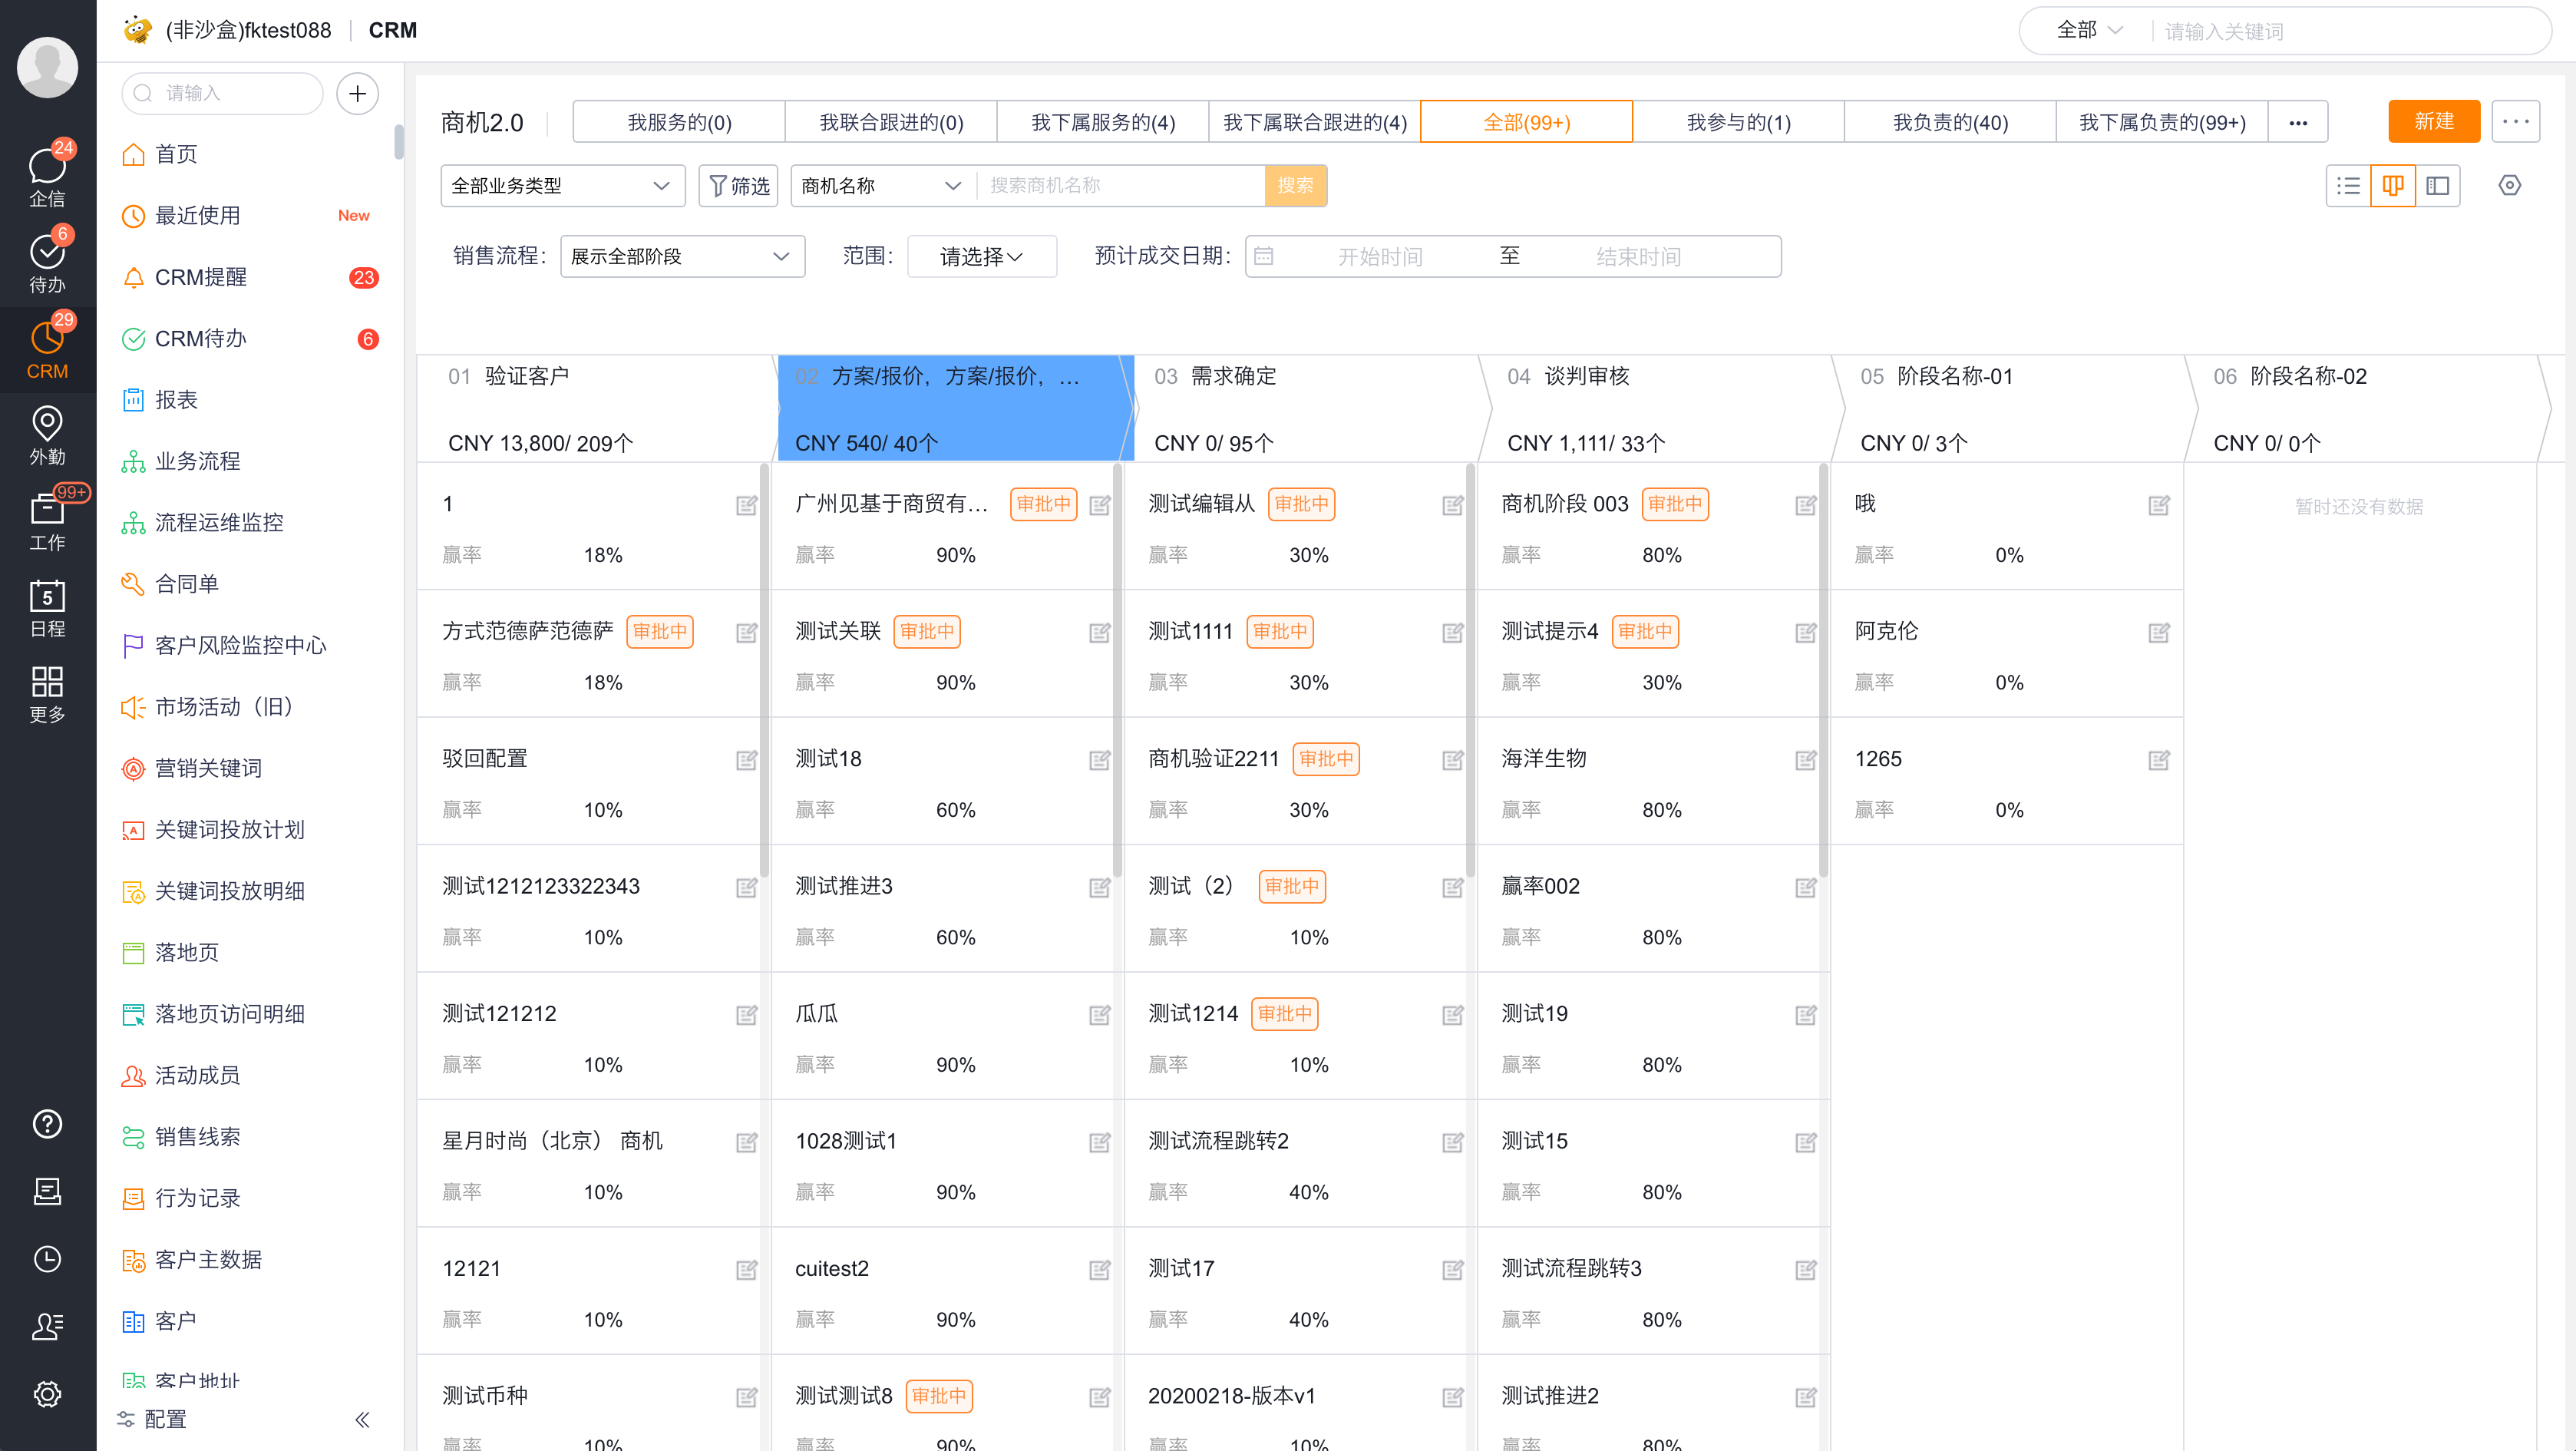The image size is (2576, 1451).
Task: Expand the 全部业务类型 dropdown
Action: pyautogui.click(x=562, y=185)
